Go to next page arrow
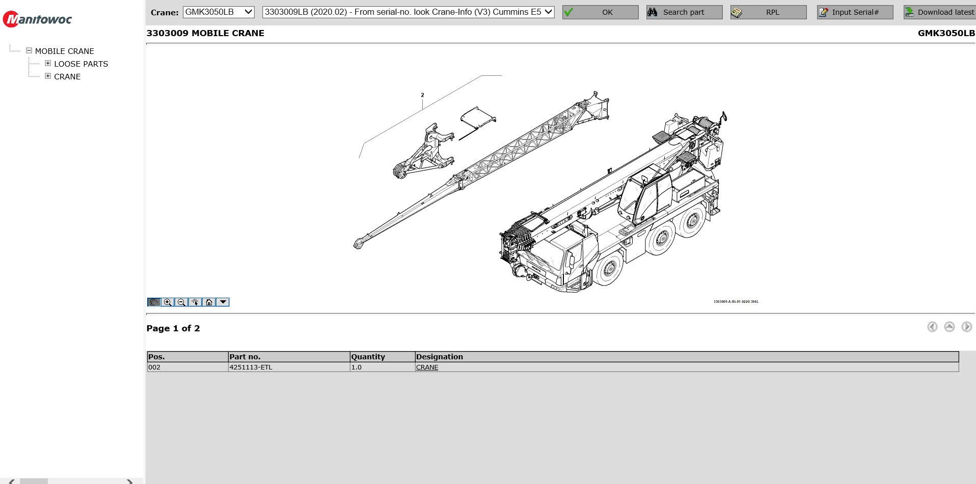The image size is (976, 484). click(x=967, y=327)
